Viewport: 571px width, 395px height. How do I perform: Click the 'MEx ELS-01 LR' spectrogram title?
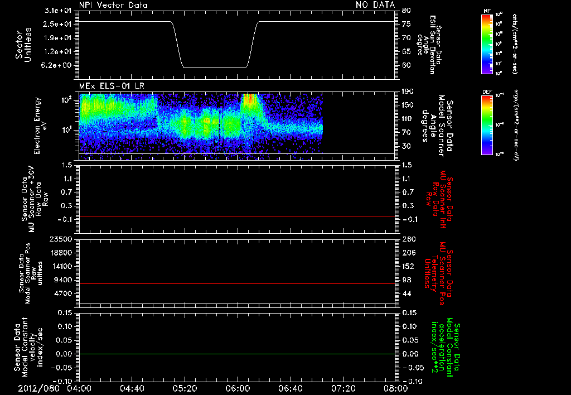(112, 86)
